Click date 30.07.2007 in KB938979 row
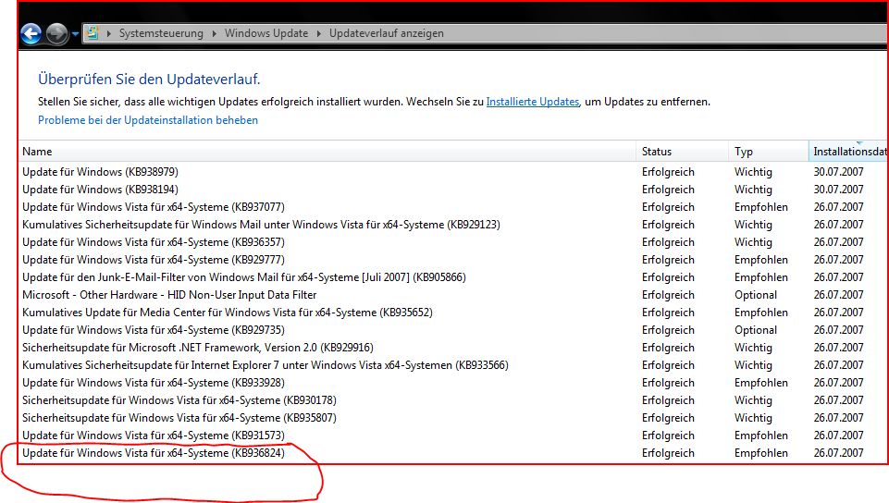Image resolution: width=889 pixels, height=503 pixels. pos(838,172)
